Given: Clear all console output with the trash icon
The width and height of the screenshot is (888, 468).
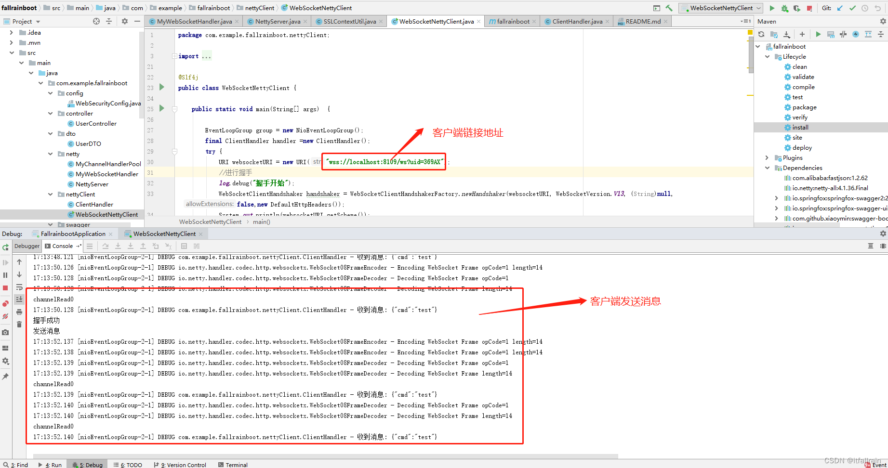Looking at the screenshot, I should [x=19, y=325].
